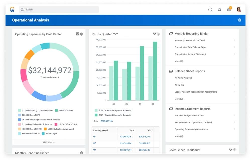Viewport: 251px width, 161px height.
Task: Open gear settings for Operating Expenses chart
Action: (82, 34)
